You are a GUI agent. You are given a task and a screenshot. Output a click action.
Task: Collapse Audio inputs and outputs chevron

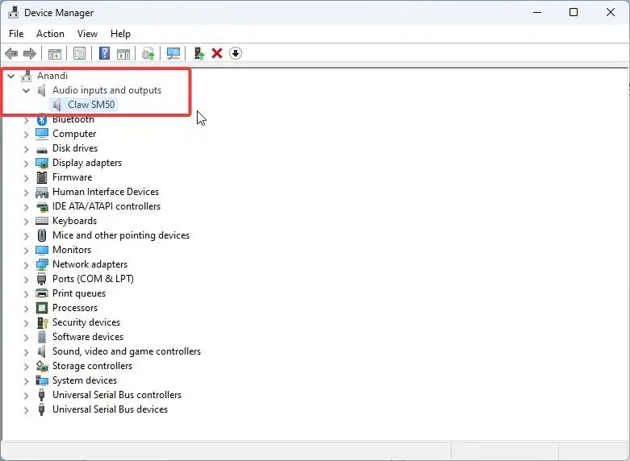tap(27, 90)
